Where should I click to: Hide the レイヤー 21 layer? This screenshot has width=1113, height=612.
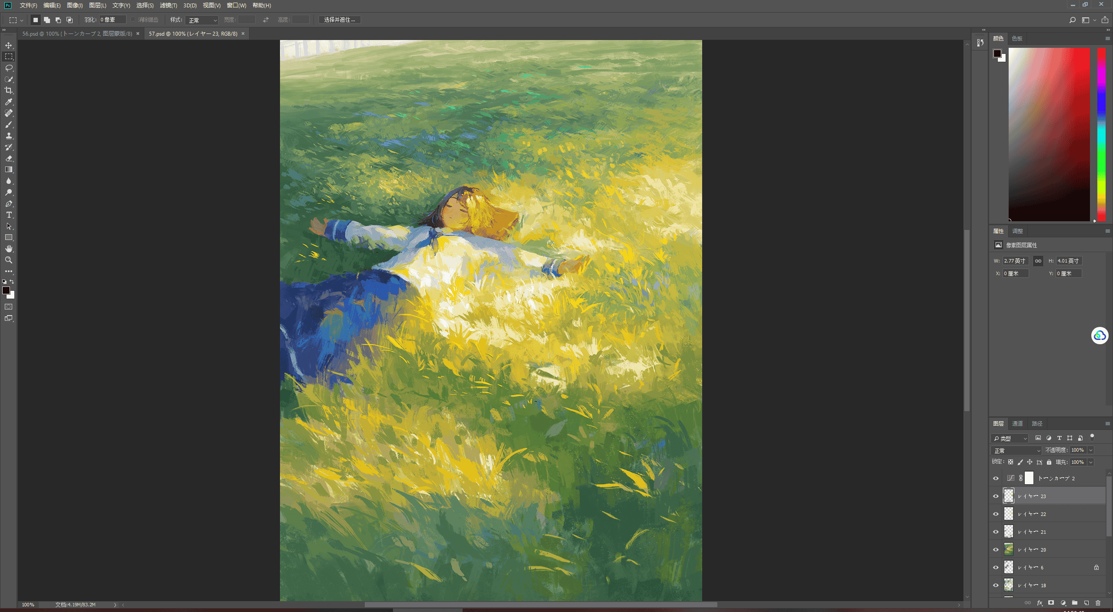[x=996, y=532]
